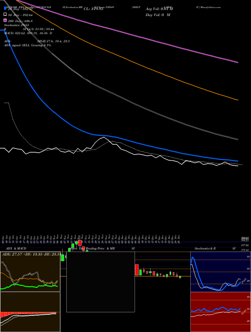Click the 'Stochastics & RSI' panel title

pos(215,248)
